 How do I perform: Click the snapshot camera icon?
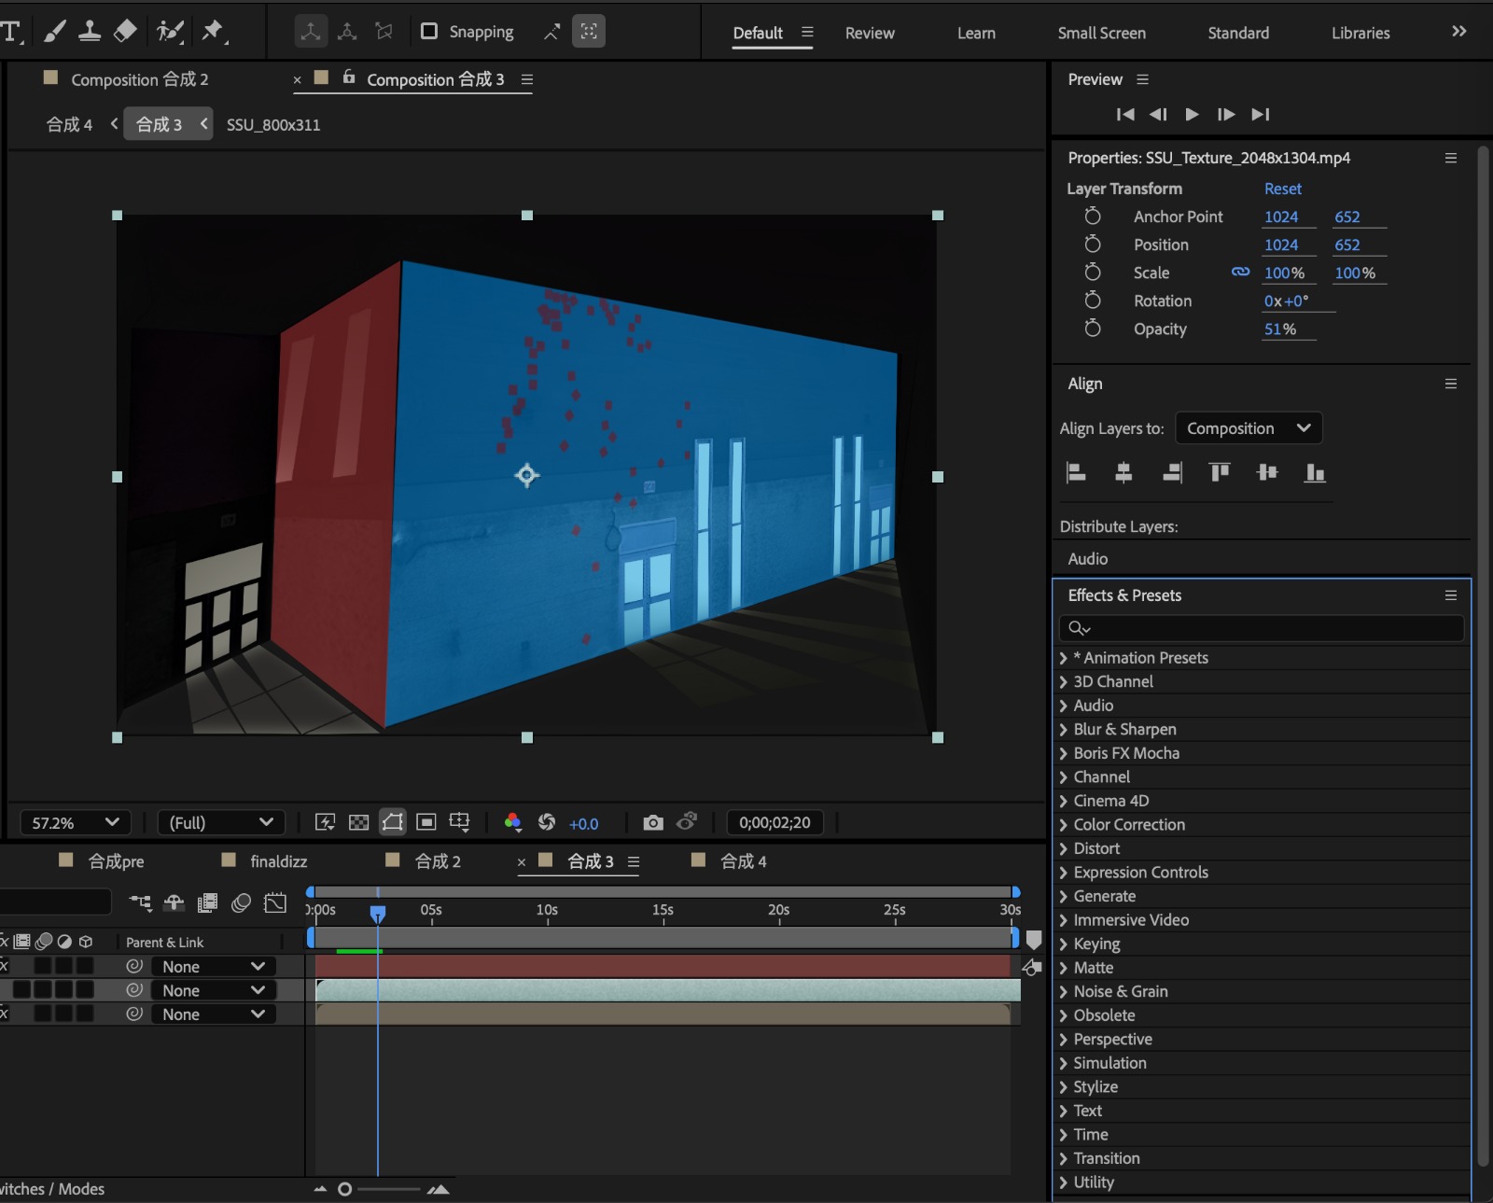(x=653, y=822)
